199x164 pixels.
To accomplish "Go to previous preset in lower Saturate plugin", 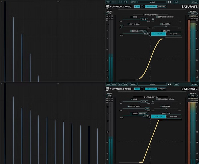I will (x=168, y=84).
